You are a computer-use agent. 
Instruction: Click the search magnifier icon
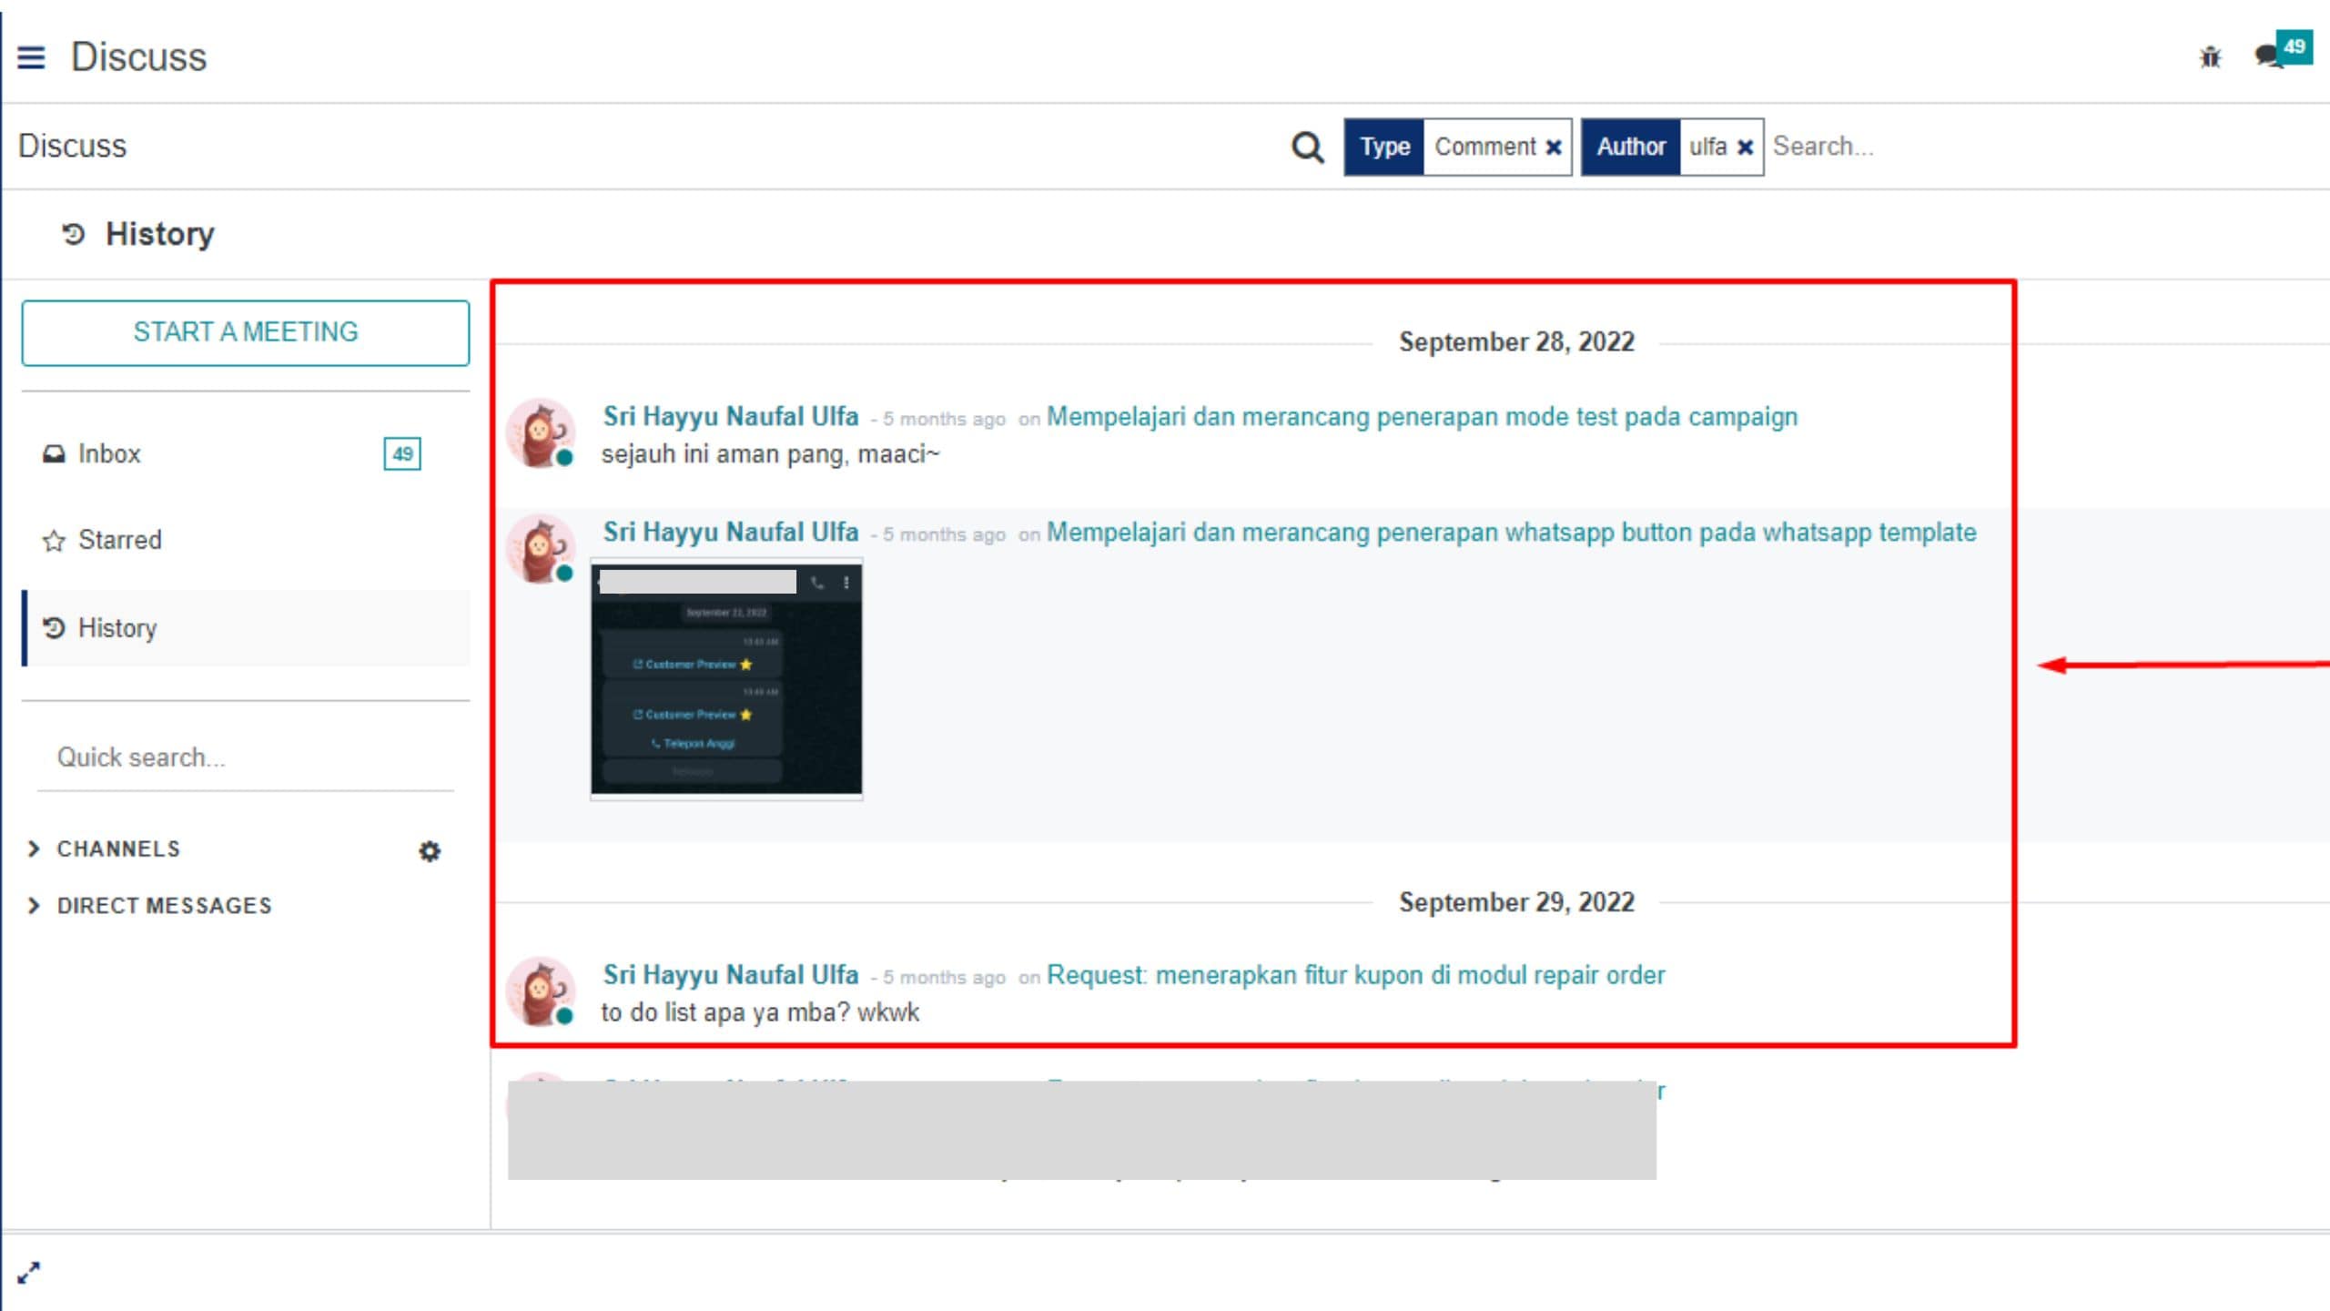1308,147
